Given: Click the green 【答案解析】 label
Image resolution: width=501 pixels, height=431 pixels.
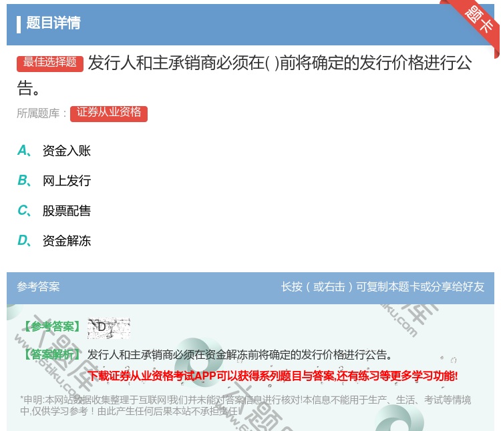Looking at the screenshot, I should [x=52, y=354].
